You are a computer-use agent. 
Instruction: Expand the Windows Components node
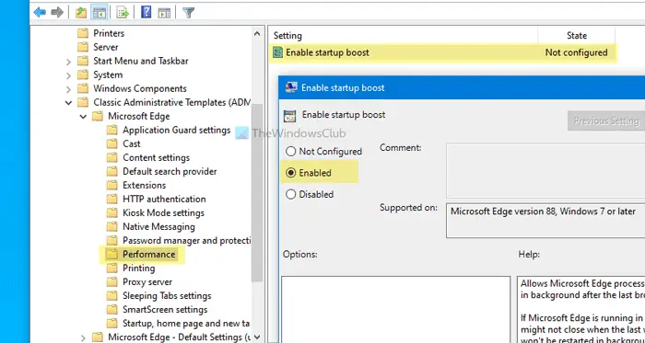(x=68, y=89)
